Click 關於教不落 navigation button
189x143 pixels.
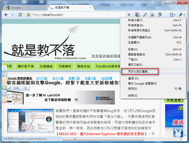(x=26, y=66)
